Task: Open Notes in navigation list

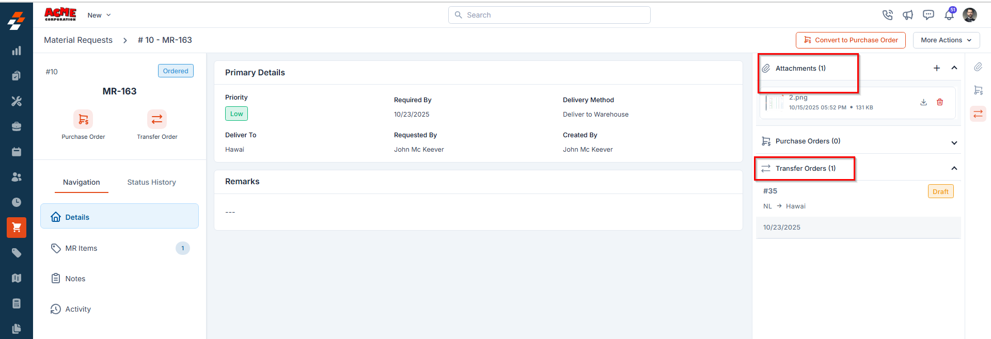Action: pyautogui.click(x=119, y=279)
